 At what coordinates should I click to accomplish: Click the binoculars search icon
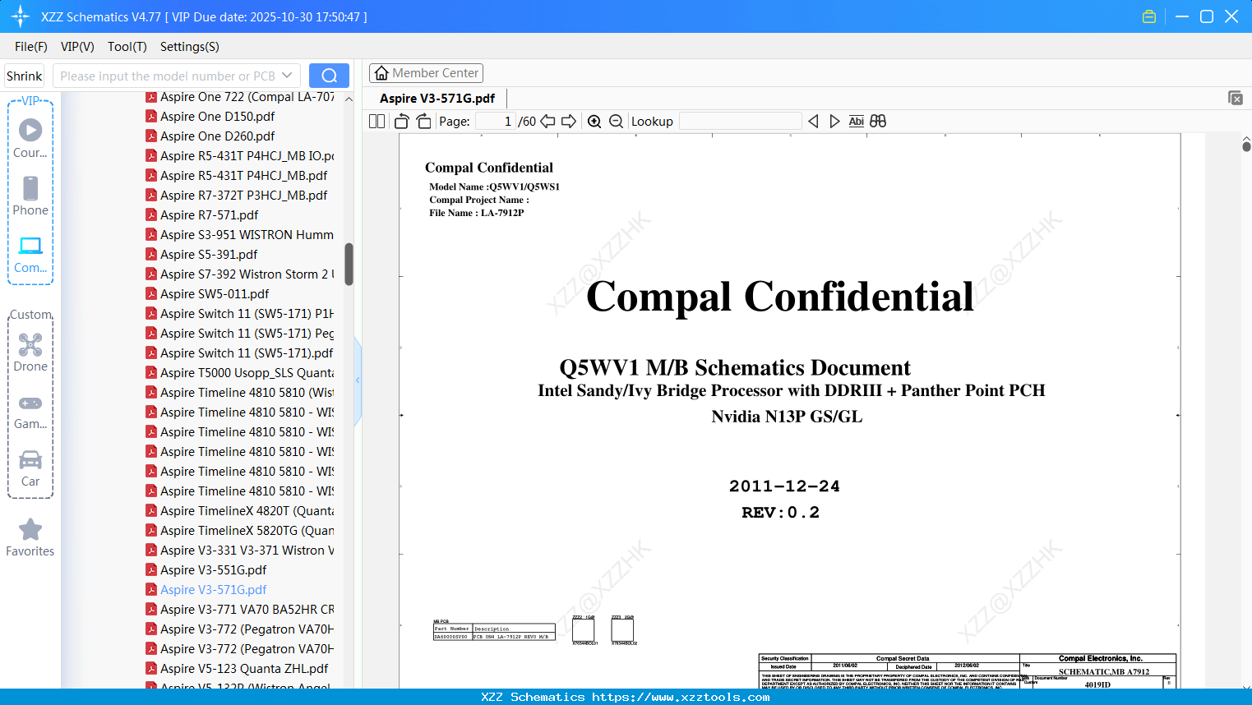coord(878,122)
